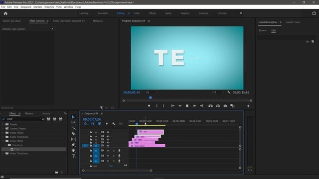The height and width of the screenshot is (179, 319).
Task: Open the Lumetri Color panel tab
Action: 293,22
